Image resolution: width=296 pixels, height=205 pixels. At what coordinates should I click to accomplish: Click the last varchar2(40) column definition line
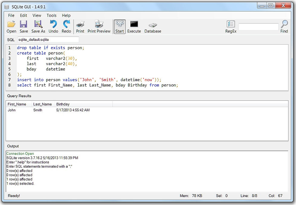(52, 64)
